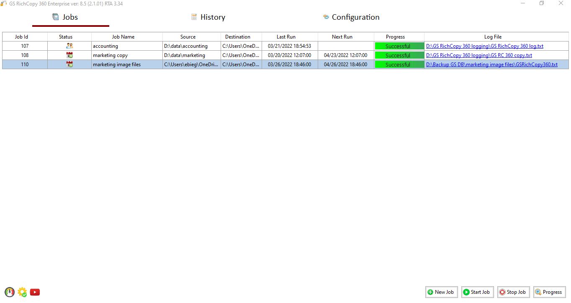571x303 pixels.
Task: Click the Source column header
Action: (192, 37)
